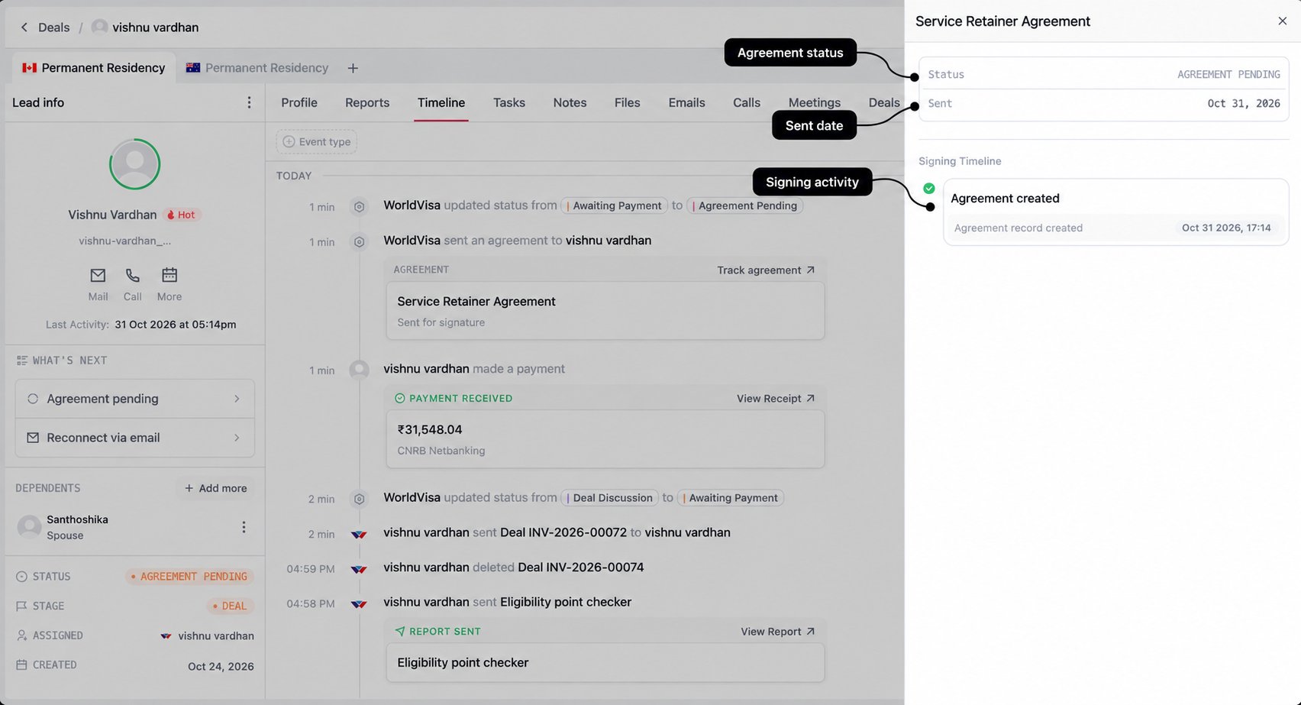The height and width of the screenshot is (705, 1301).
Task: Click the Hot lead badge
Action: (182, 215)
